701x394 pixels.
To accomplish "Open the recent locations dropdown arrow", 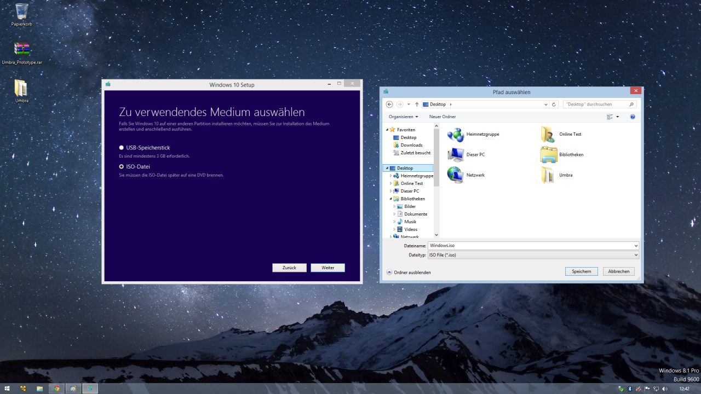I will (x=409, y=105).
